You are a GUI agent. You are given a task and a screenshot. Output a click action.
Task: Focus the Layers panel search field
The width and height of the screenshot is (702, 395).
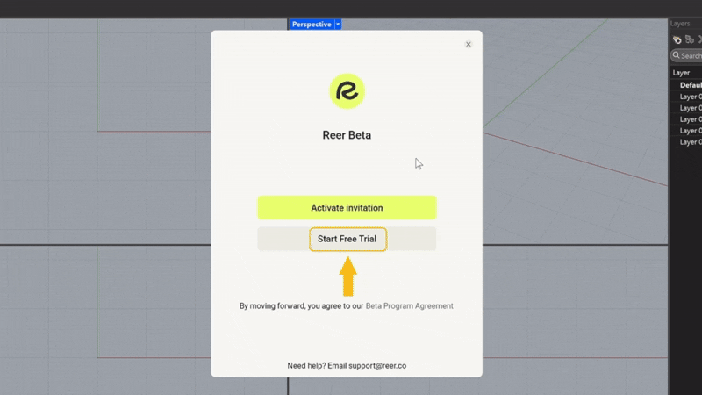(x=686, y=55)
